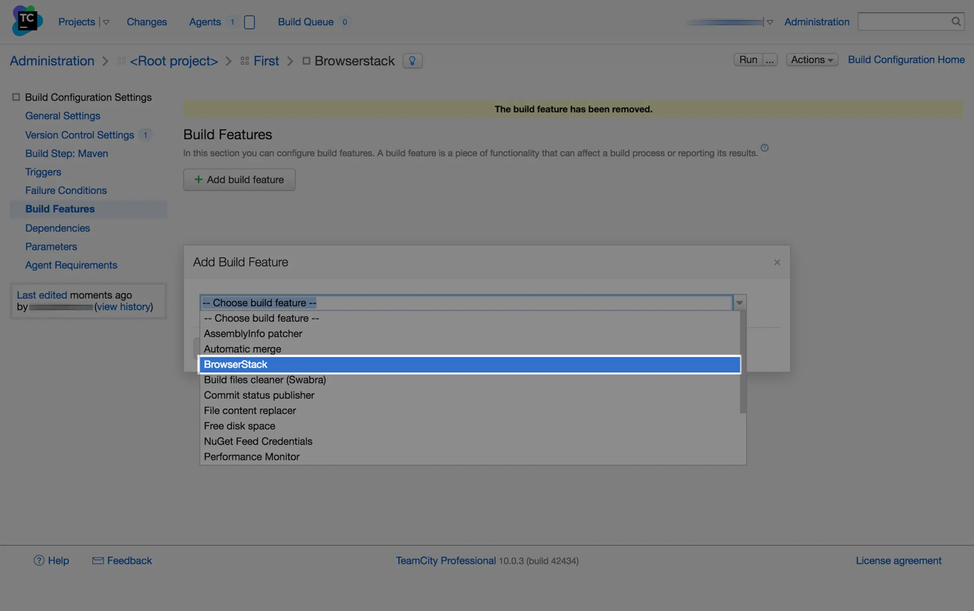974x611 pixels.
Task: Click the Help icon in footer
Action: 39,560
